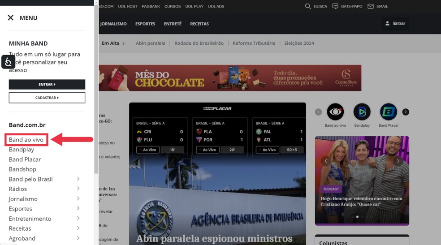Expand the Rádios submenu chevron
The height and width of the screenshot is (245, 441).
click(x=78, y=189)
